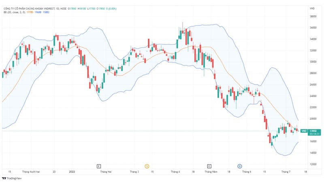
Task: Click the green VHD symbol price tag
Action: [x=304, y=131]
